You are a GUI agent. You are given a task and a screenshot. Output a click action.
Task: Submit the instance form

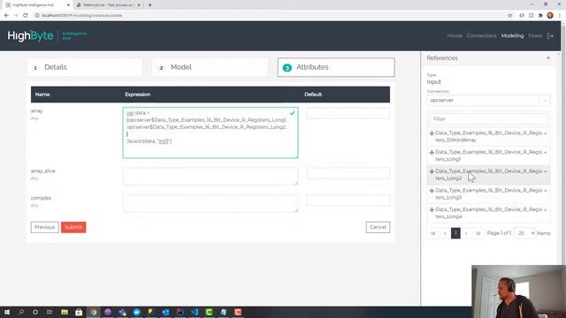click(x=73, y=227)
